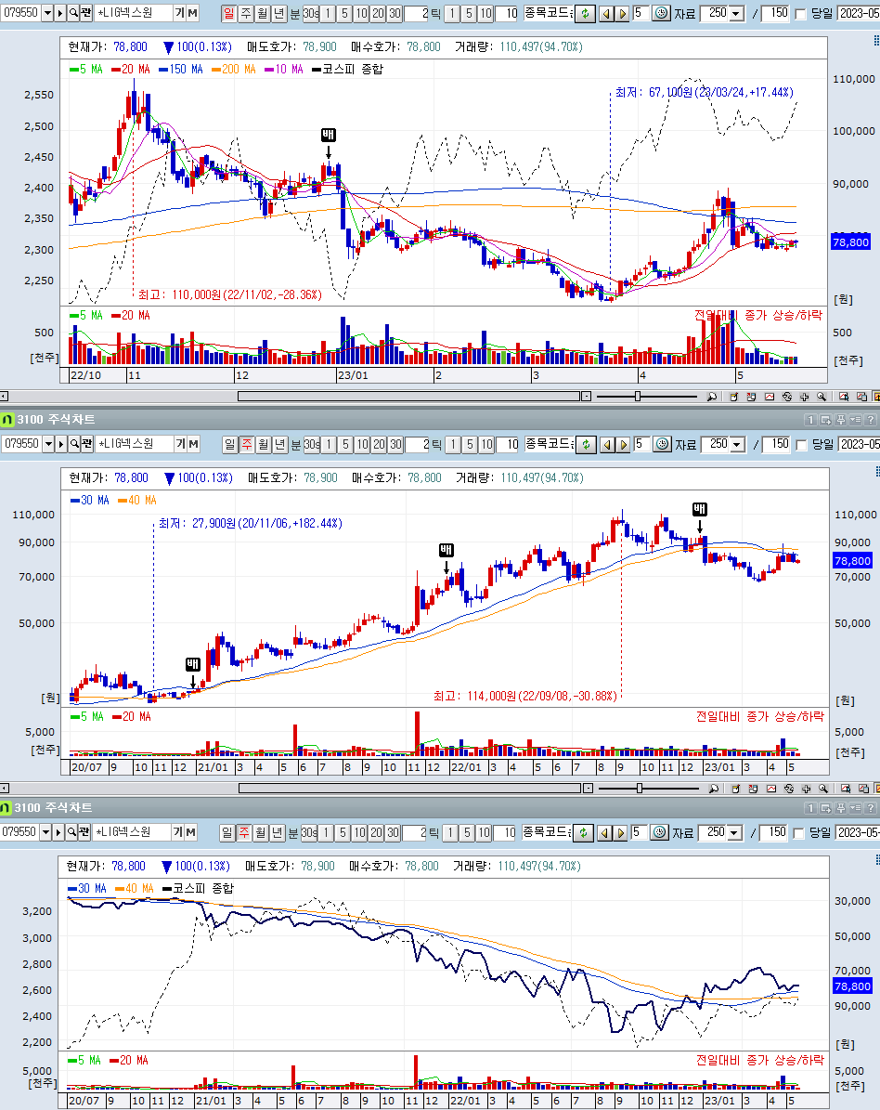Expand stock history arrow beside code in top chart
Viewport: 880px width, 1110px height.
(60, 13)
